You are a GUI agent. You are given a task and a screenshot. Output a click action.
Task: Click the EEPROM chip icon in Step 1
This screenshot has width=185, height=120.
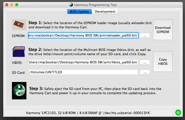pyautogui.click(x=19, y=25)
